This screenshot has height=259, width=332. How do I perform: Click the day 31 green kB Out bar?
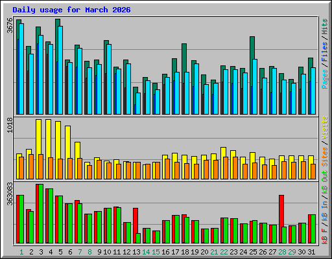click(x=313, y=229)
